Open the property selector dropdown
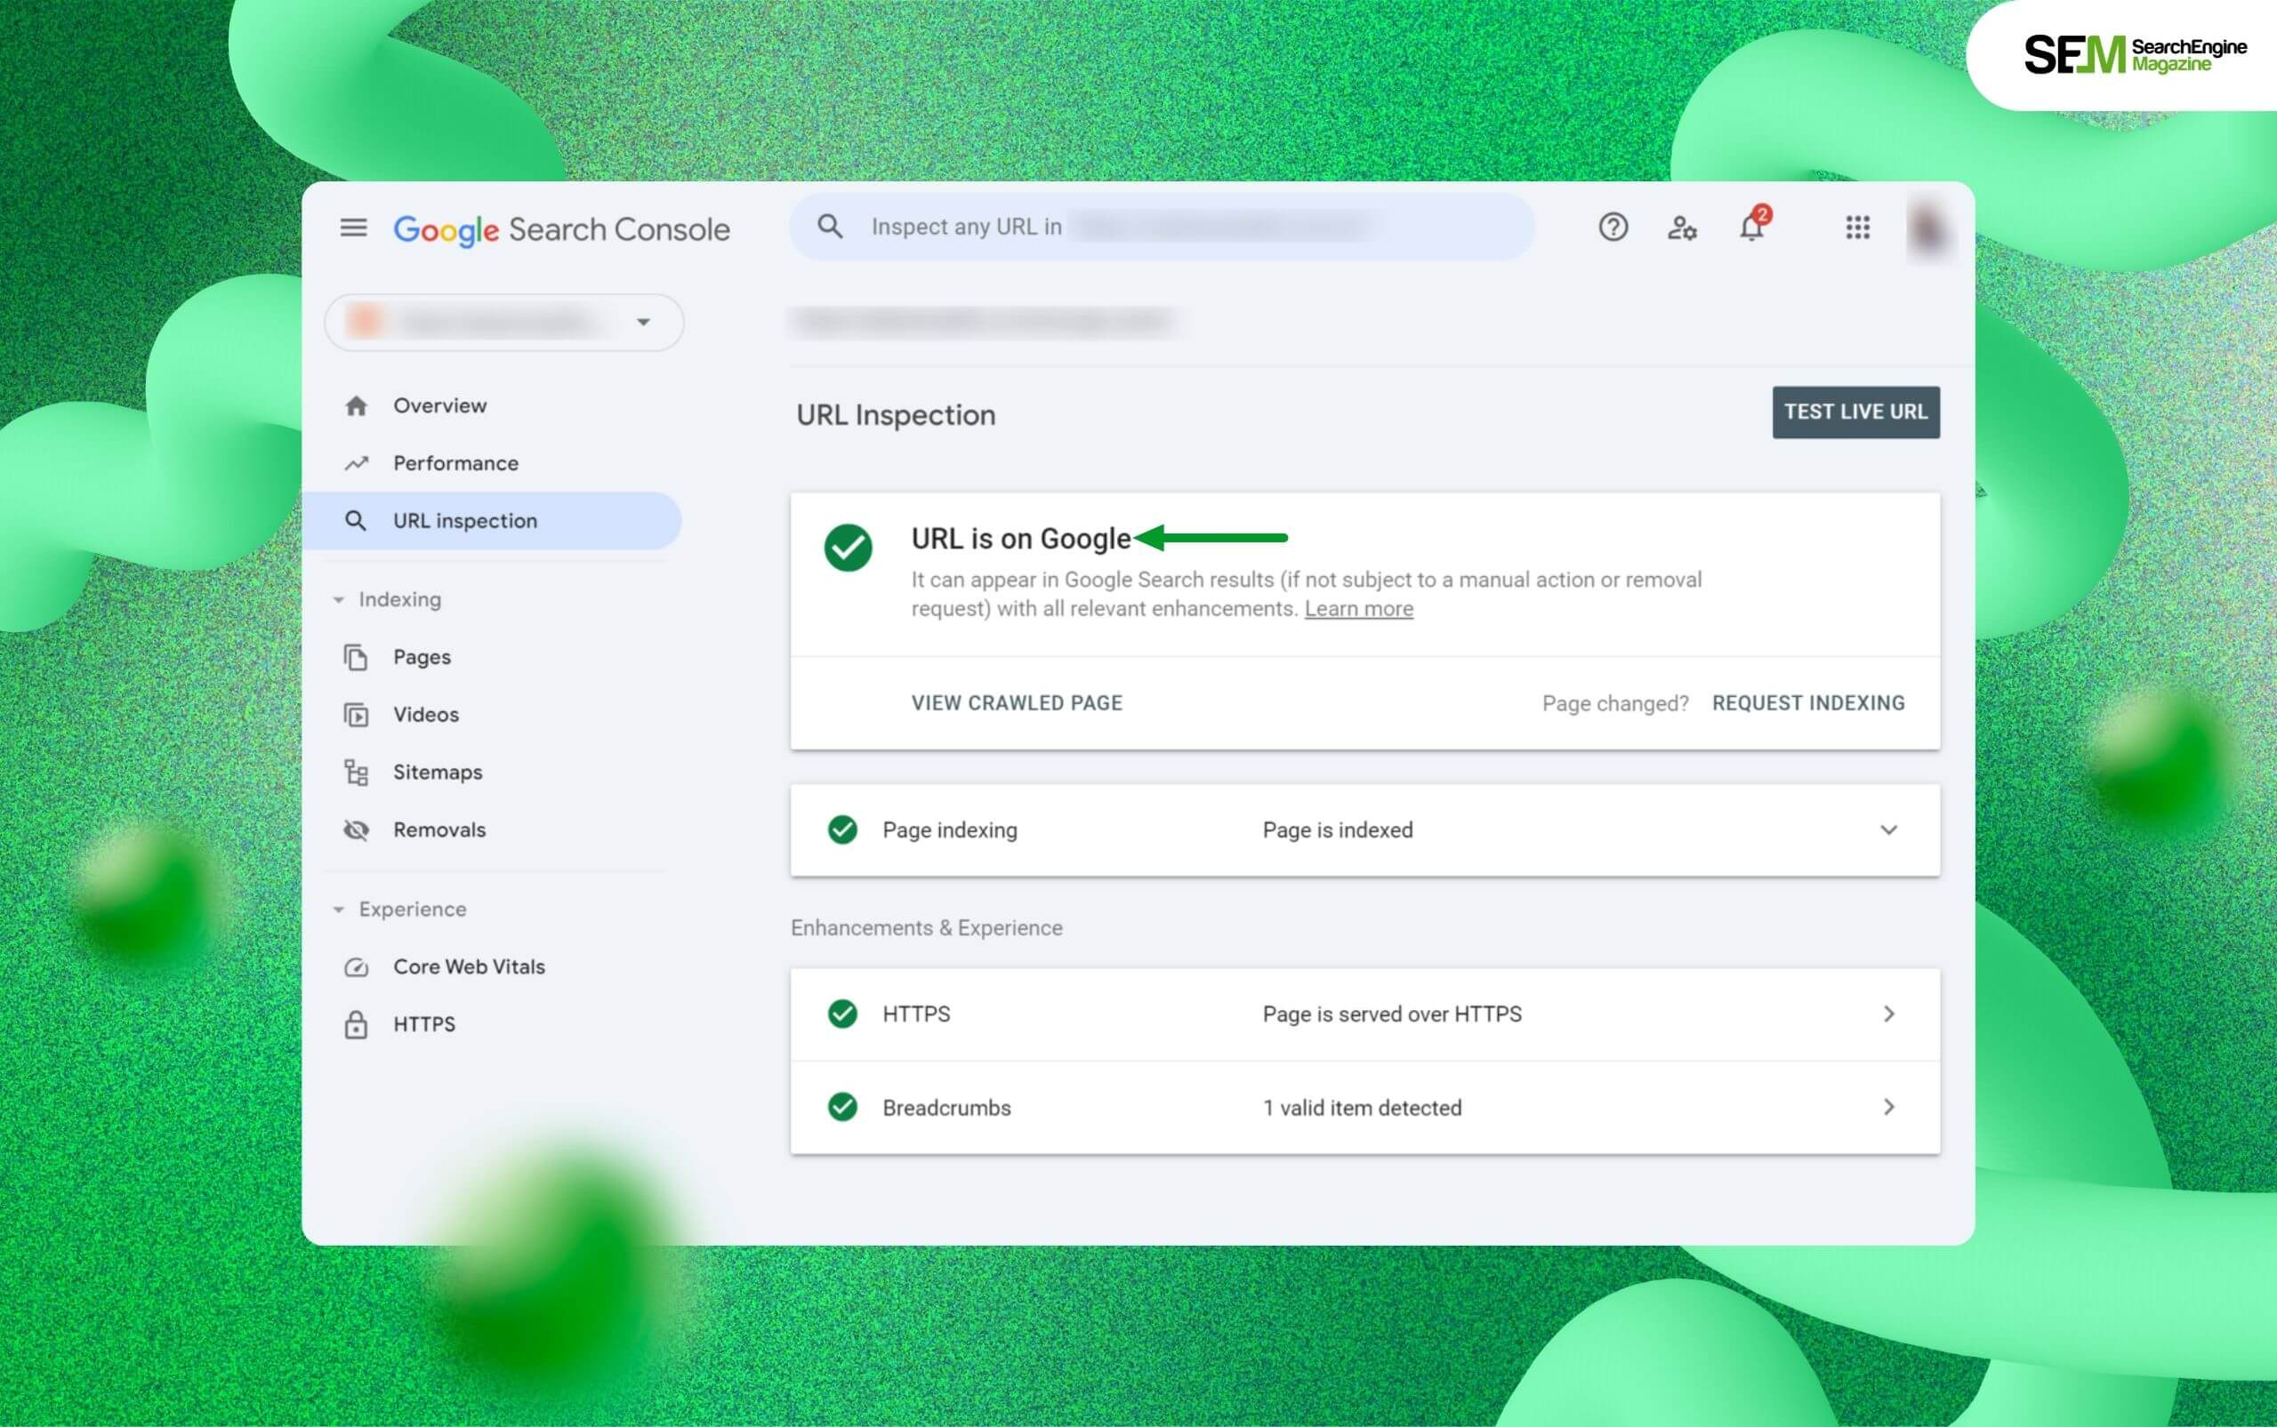Viewport: 2277px width, 1427px height. (504, 323)
